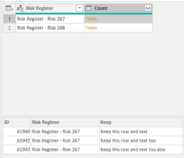184x158 pixels.
Task: Expand the Count column with expand icon
Action: [148, 8]
